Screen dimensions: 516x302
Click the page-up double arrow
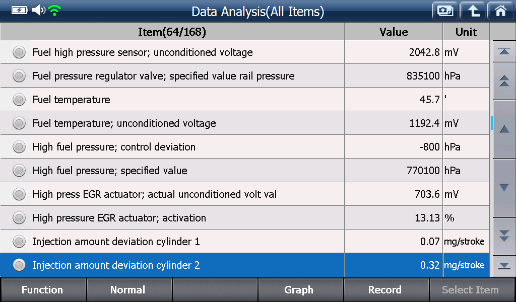pyautogui.click(x=504, y=81)
